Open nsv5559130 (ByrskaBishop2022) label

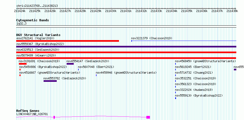[199, 95]
